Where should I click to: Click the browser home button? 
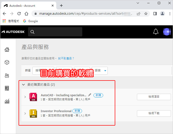pyautogui.click(x=26, y=14)
